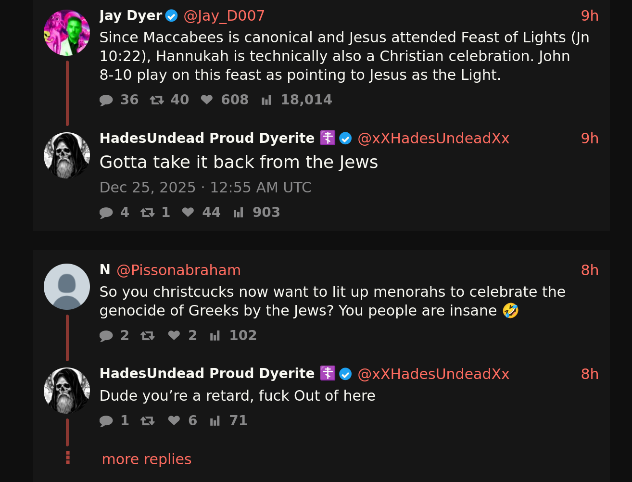632x482 pixels.
Task: Click the Dec 25, 2025 timestamp
Action: click(205, 188)
